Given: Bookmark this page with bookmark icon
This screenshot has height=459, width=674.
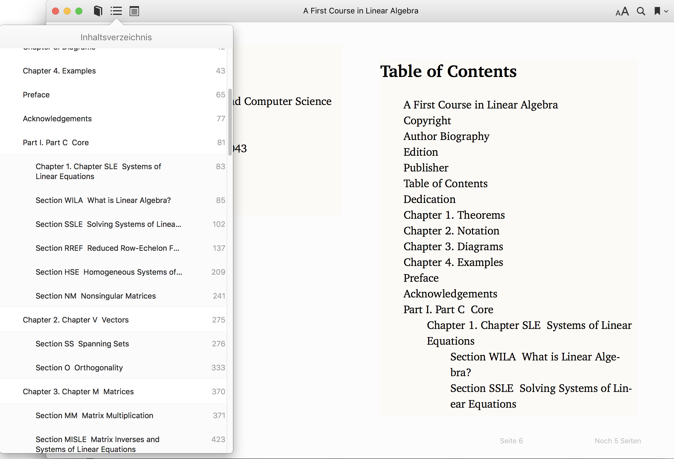Looking at the screenshot, I should point(657,11).
